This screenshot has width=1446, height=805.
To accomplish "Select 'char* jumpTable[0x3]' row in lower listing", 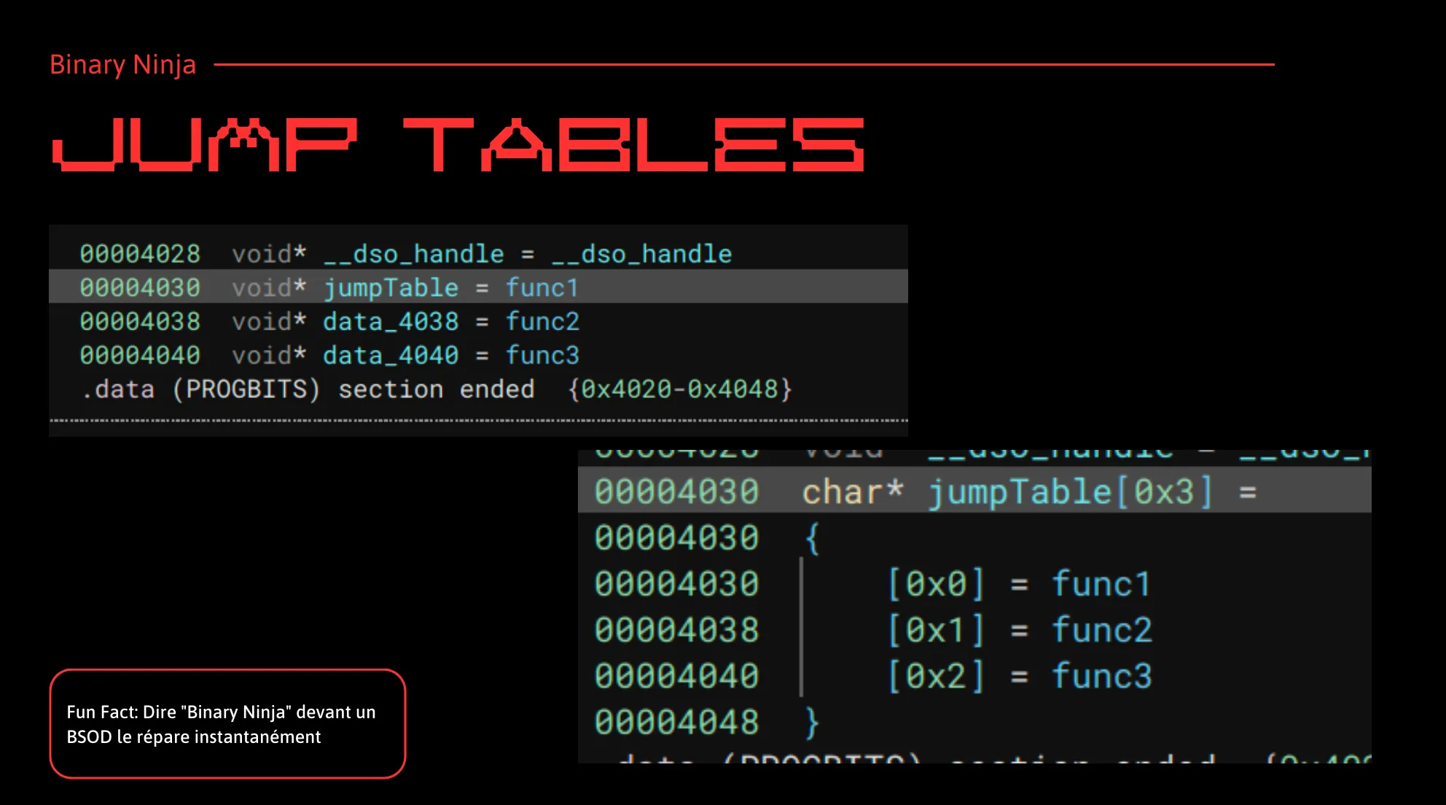I will click(974, 491).
